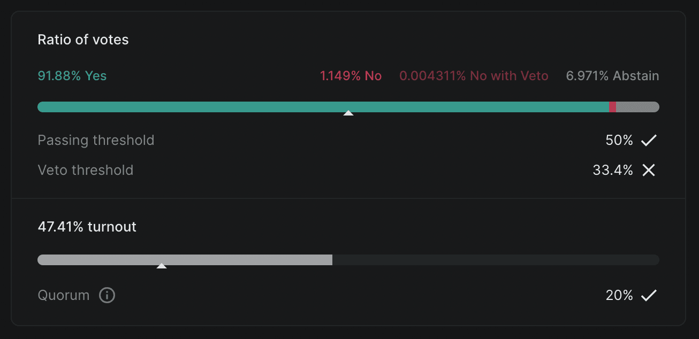Screen dimensions: 699x339
Task: Select the triangle marker under the turnout bar
Action: tap(162, 266)
